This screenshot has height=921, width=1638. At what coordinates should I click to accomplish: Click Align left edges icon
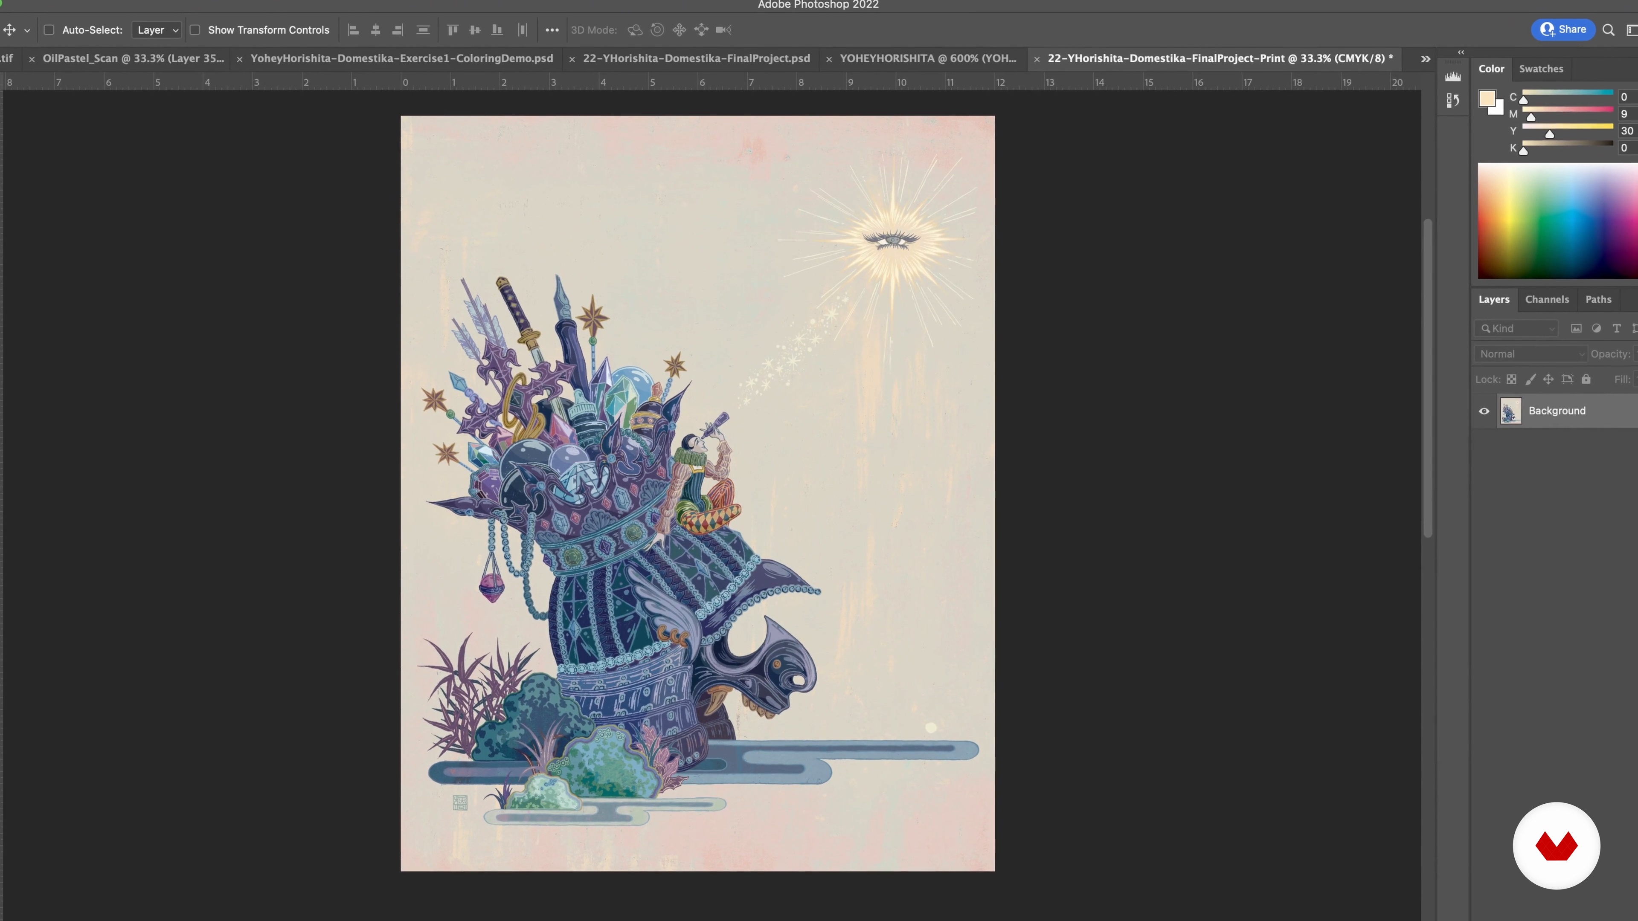(354, 30)
